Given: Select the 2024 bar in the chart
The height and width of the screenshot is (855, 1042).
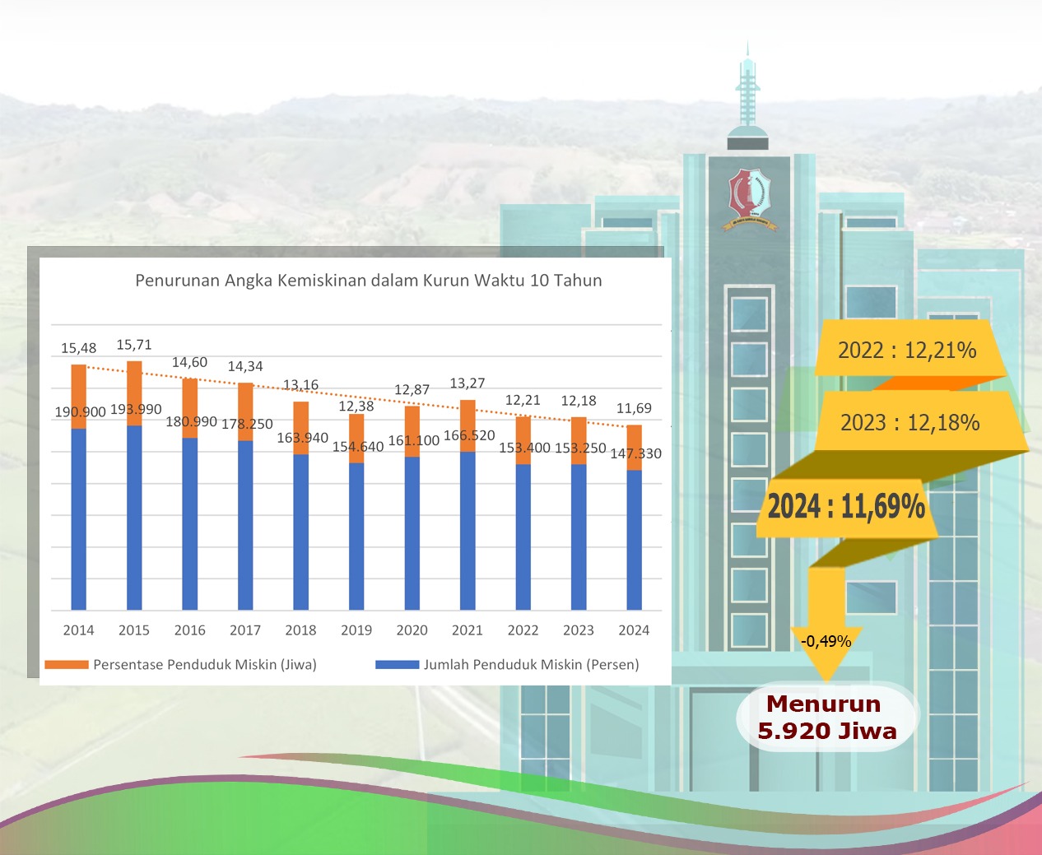Looking at the screenshot, I should pyautogui.click(x=635, y=518).
